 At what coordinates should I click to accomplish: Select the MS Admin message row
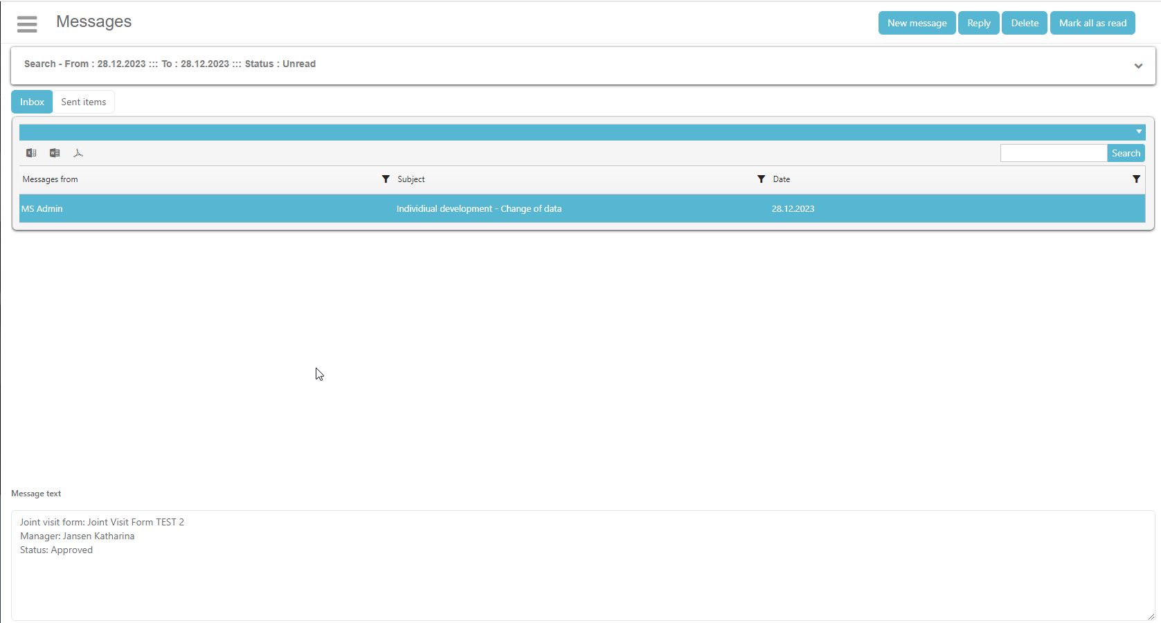[208, 208]
